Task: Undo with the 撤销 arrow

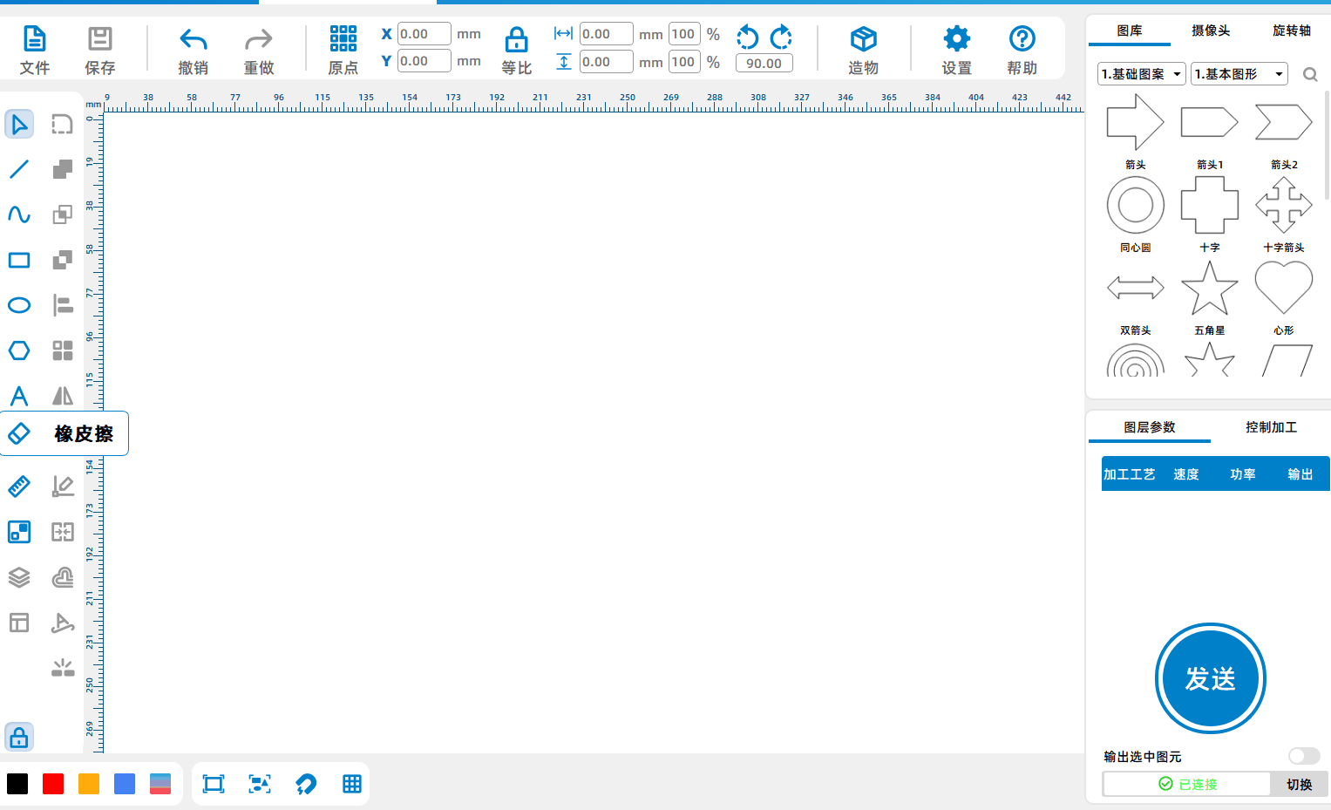Action: point(193,39)
